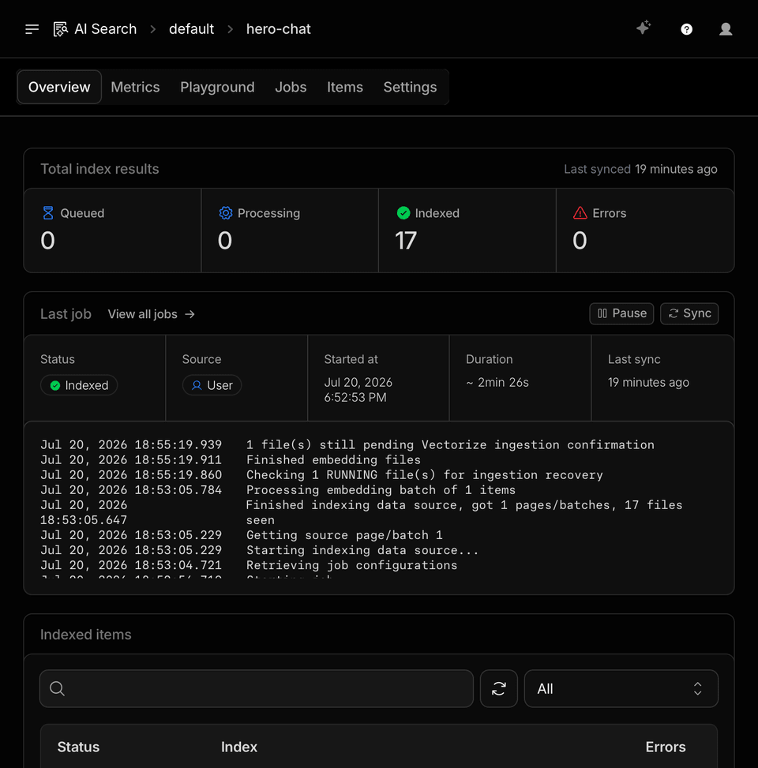758x768 pixels.
Task: Click the hero-chat breadcrumb
Action: 278,29
